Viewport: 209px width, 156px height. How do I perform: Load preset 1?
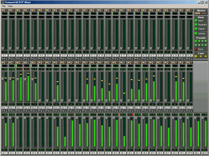(x=196, y=41)
